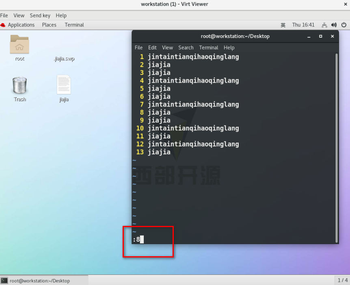Open the Virt Viewer Help menu
This screenshot has width=350, height=285.
pos(61,15)
